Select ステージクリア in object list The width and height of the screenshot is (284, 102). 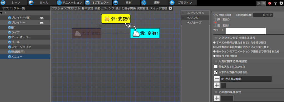[25, 47]
